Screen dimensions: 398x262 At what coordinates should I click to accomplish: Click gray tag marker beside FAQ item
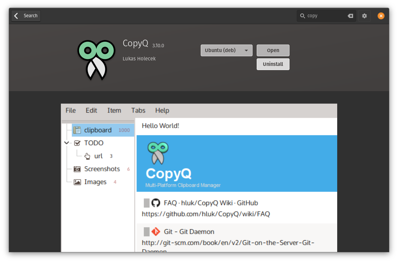pyautogui.click(x=146, y=203)
